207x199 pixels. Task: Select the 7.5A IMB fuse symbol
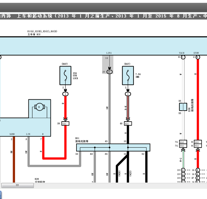128,76
